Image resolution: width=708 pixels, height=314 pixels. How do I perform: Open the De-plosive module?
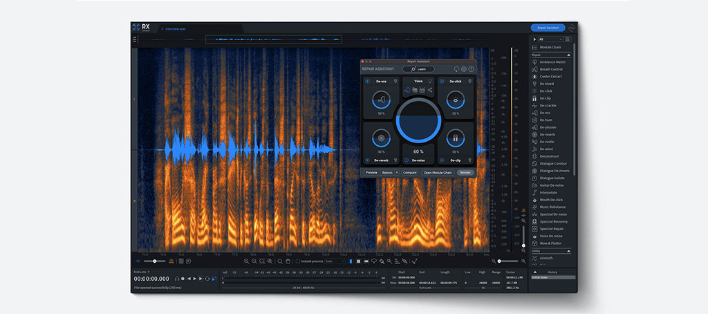pyautogui.click(x=544, y=127)
